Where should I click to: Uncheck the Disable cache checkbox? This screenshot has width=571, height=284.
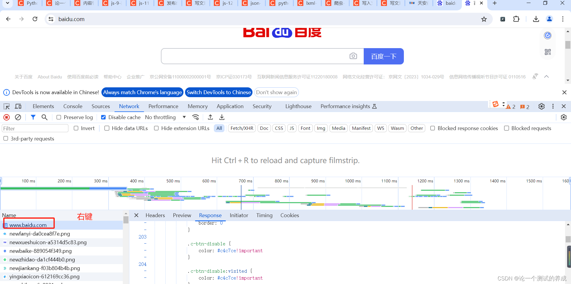coord(103,117)
